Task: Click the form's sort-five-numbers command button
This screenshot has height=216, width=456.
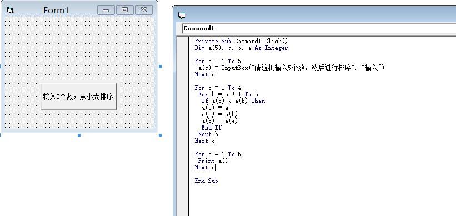Action: [x=78, y=96]
